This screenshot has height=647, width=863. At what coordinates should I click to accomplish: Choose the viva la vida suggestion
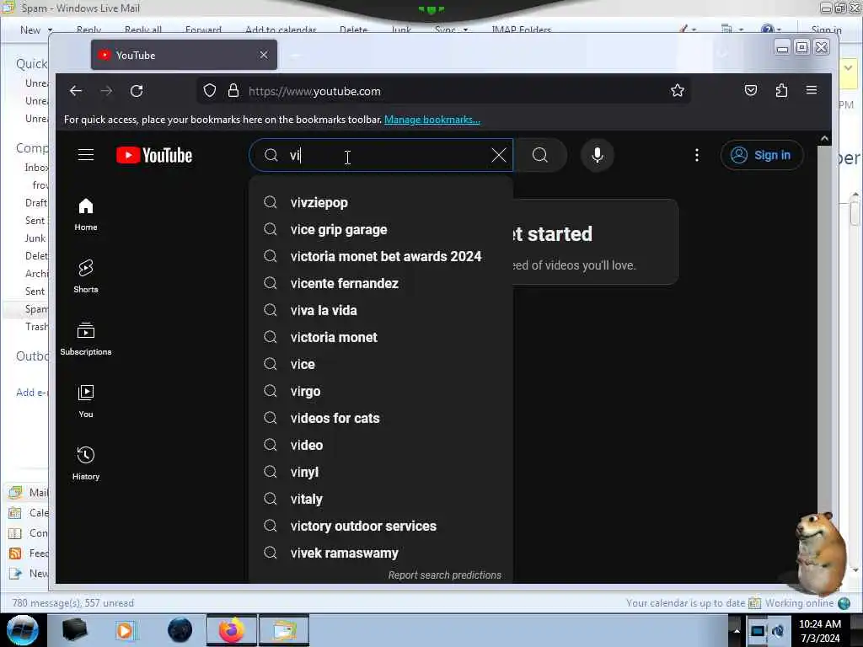[381, 310]
